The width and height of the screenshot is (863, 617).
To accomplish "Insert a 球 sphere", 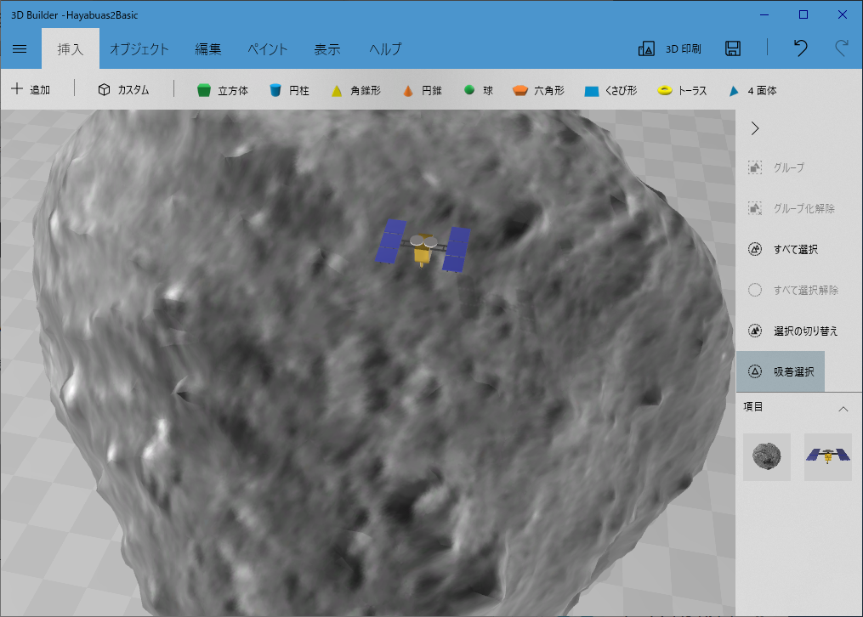I will pyautogui.click(x=479, y=90).
